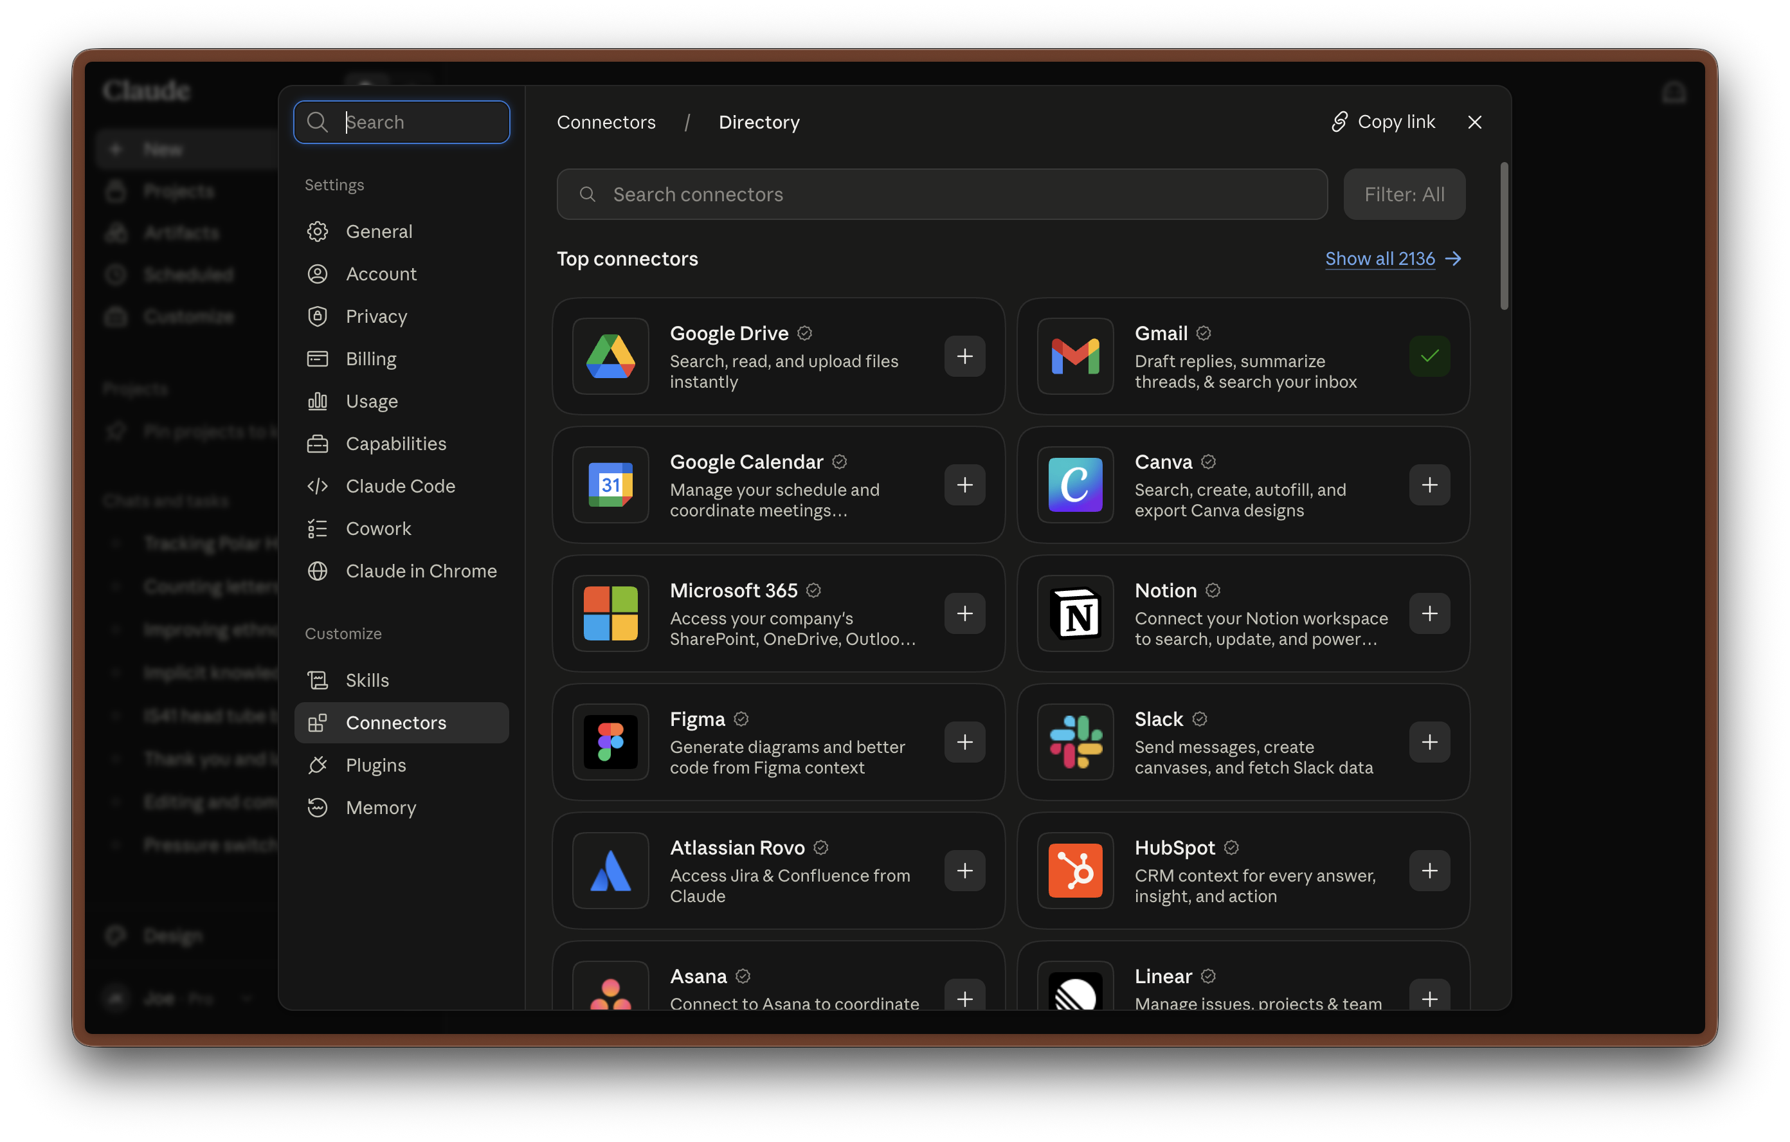
Task: Add the Slack connector
Action: click(1429, 742)
